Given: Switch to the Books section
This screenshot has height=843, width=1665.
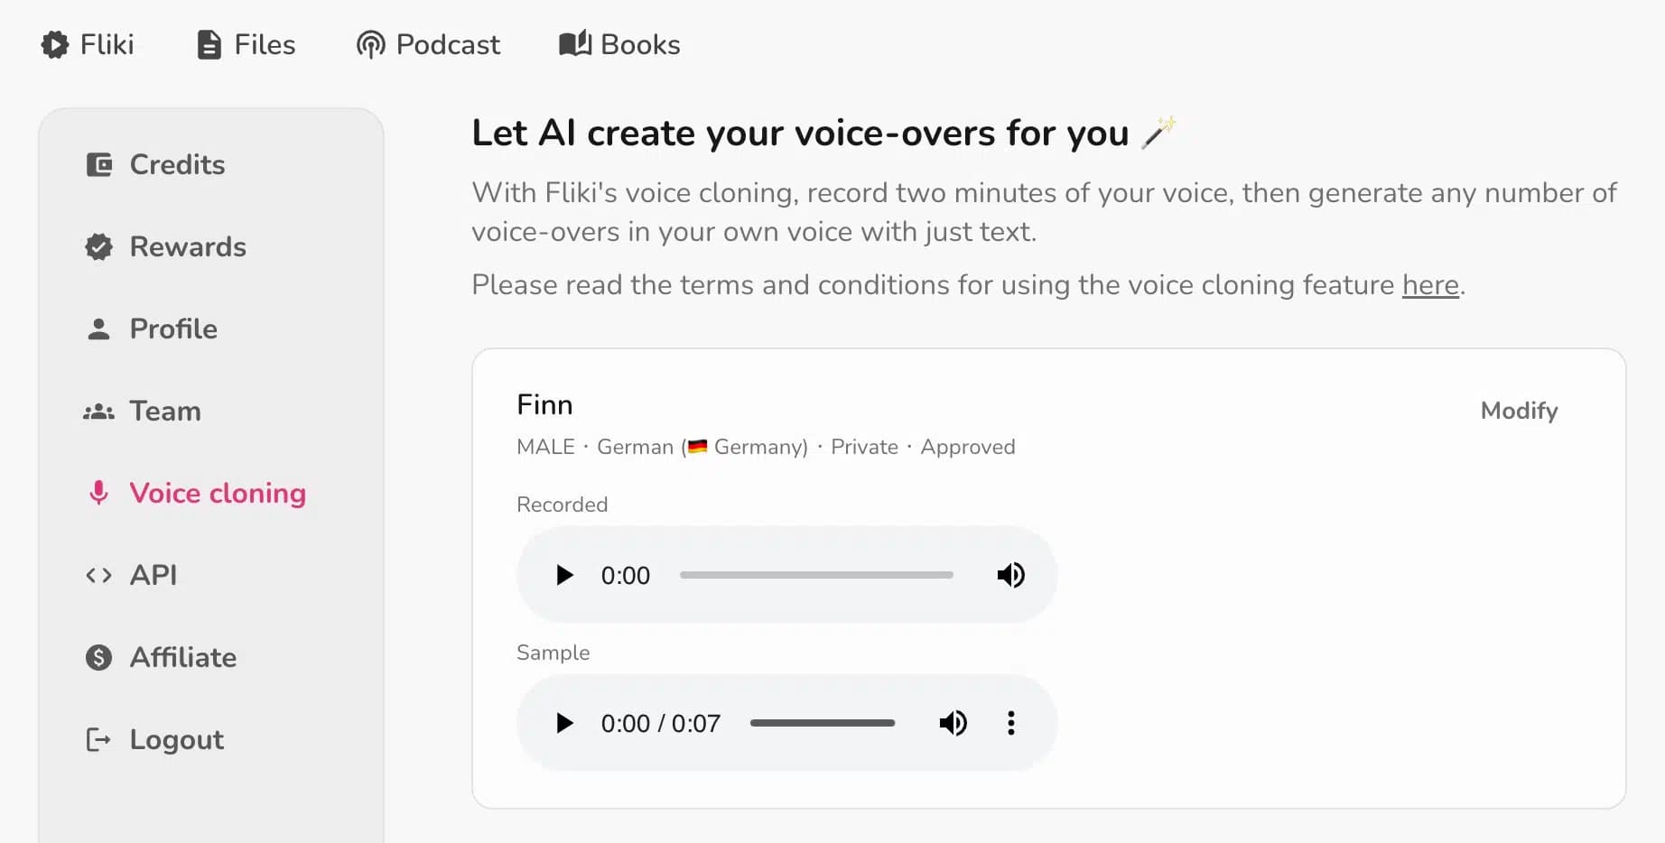Looking at the screenshot, I should click(x=619, y=43).
